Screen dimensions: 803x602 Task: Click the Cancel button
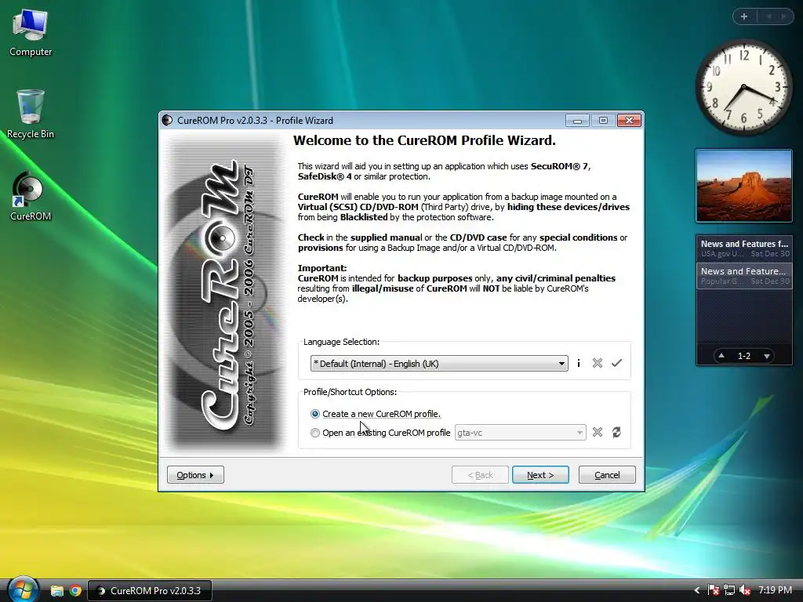point(607,474)
